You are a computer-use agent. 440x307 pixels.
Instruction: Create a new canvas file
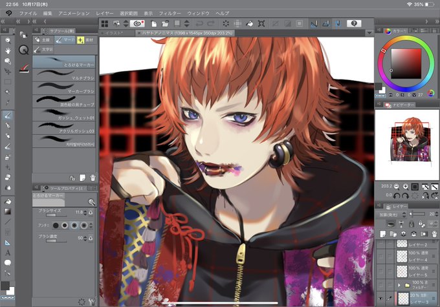(154, 23)
